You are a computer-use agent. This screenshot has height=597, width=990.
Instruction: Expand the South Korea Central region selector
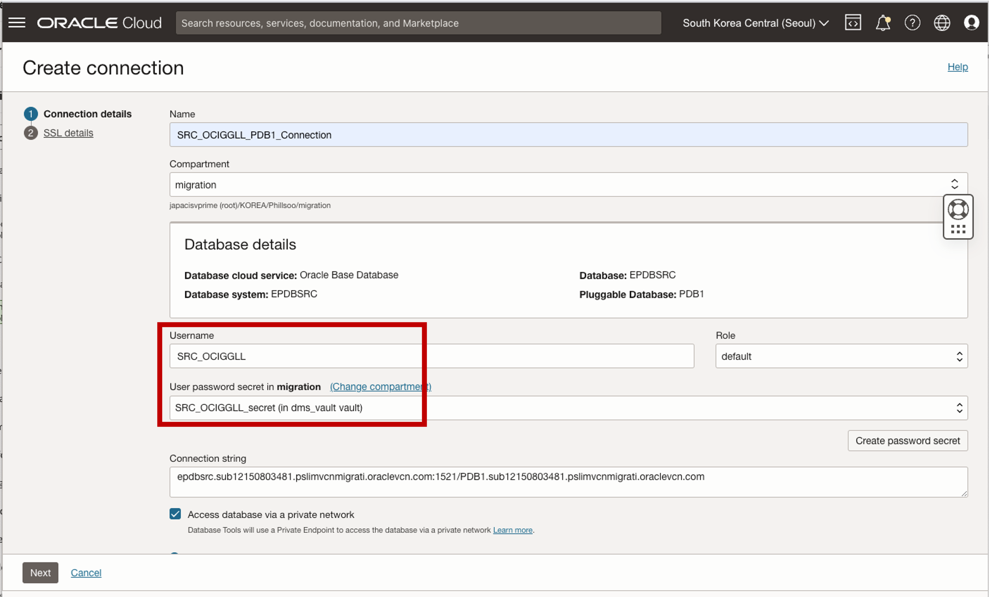pyautogui.click(x=755, y=23)
